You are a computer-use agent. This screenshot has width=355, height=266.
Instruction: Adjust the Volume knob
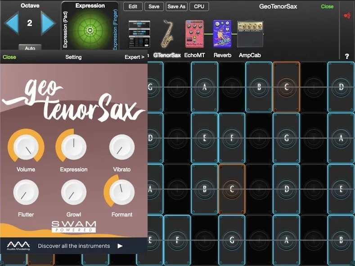point(26,147)
